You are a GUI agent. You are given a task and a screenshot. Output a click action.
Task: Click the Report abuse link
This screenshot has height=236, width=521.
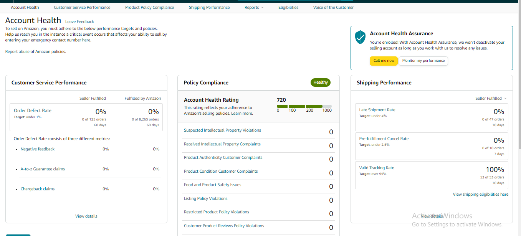[17, 51]
